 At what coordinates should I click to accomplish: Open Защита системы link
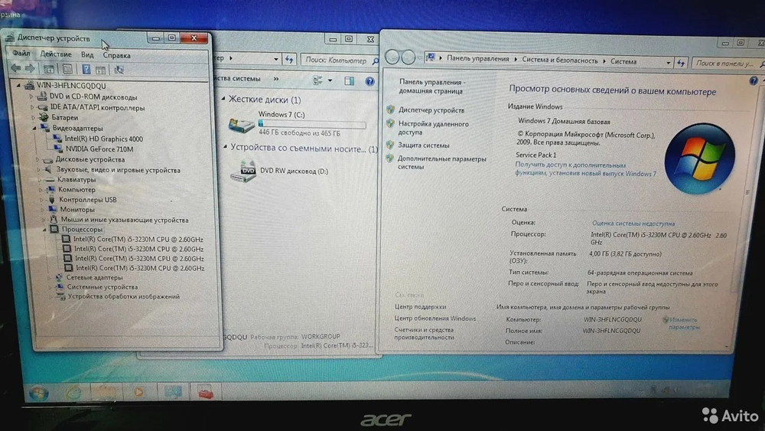click(424, 145)
